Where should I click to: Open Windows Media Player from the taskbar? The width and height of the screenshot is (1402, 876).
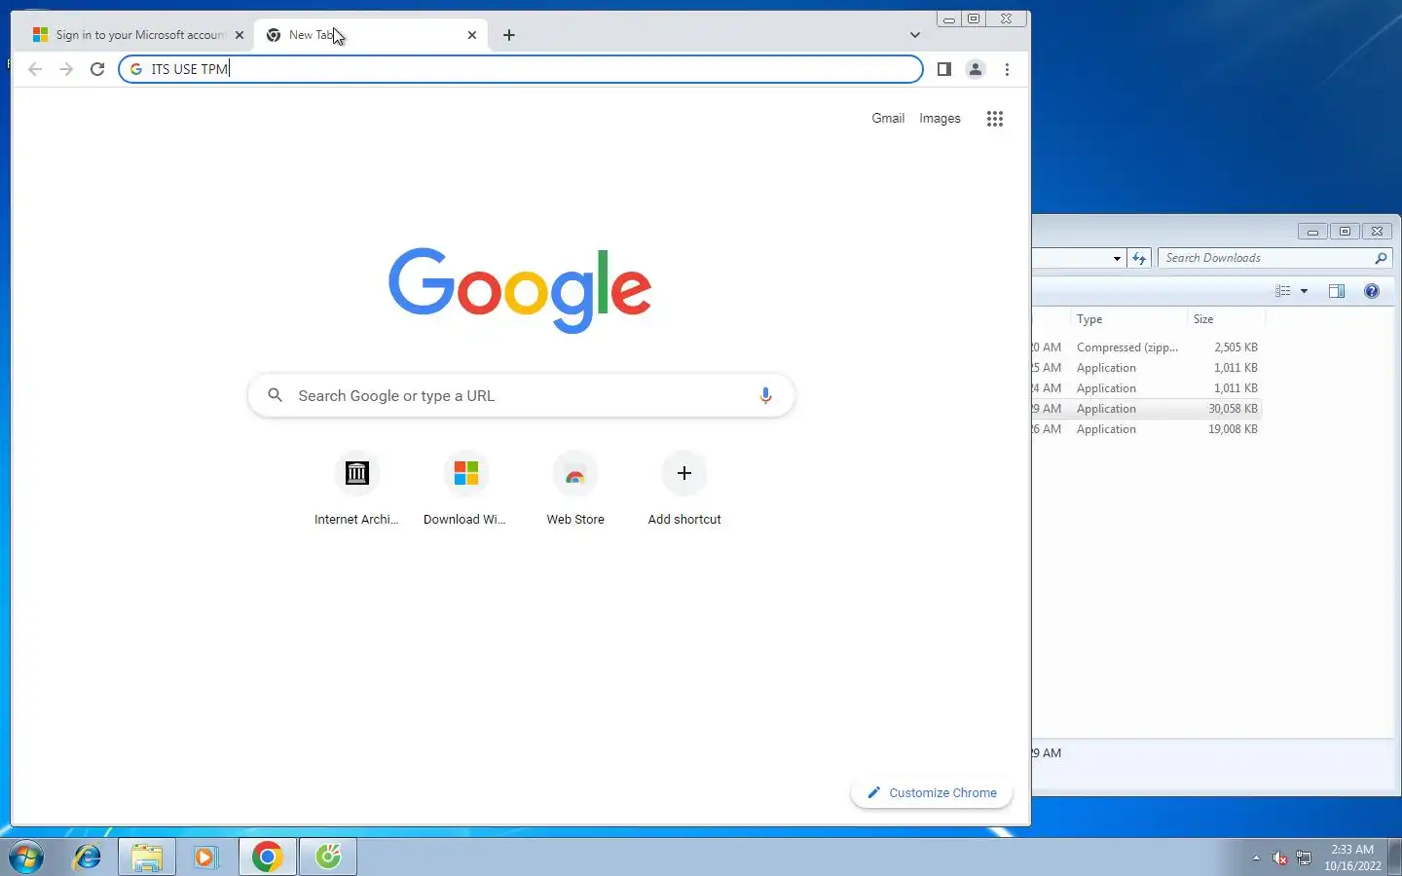[x=205, y=857]
